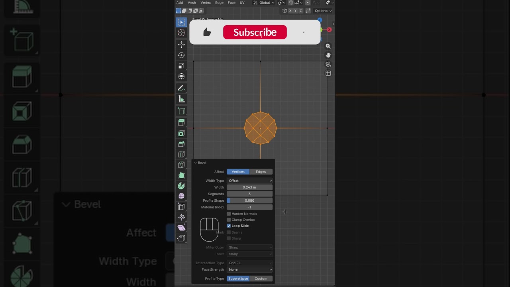Choose the Shrink/Fatten tool
510x287 pixels.
[181, 217]
